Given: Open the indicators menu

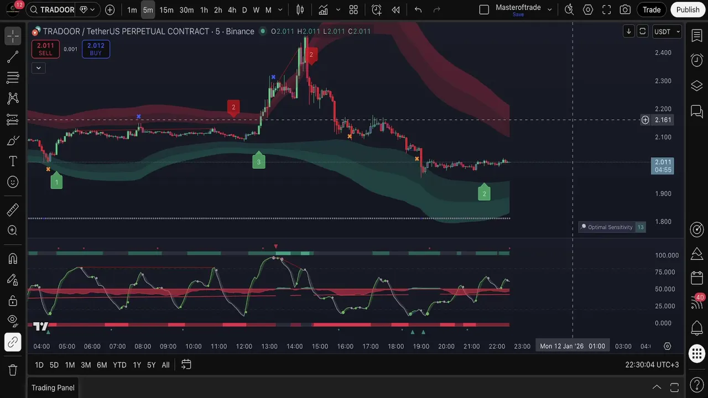Looking at the screenshot, I should click(x=323, y=9).
